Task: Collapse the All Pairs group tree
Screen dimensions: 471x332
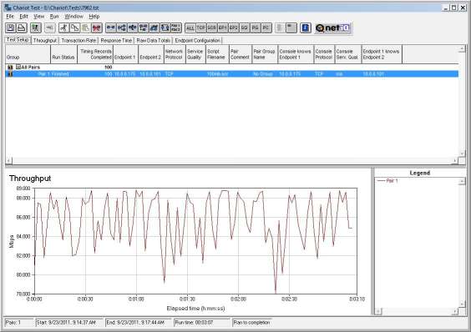Action: (18, 67)
